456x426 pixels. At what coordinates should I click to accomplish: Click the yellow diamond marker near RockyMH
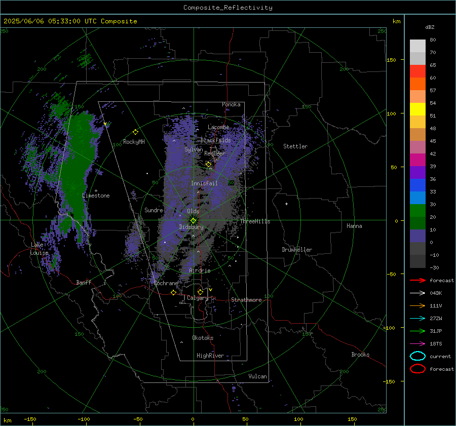(x=135, y=132)
